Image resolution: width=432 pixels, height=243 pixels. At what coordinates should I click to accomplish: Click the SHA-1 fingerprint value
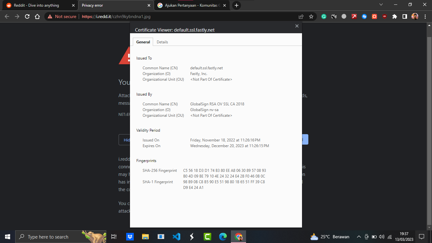click(x=224, y=185)
